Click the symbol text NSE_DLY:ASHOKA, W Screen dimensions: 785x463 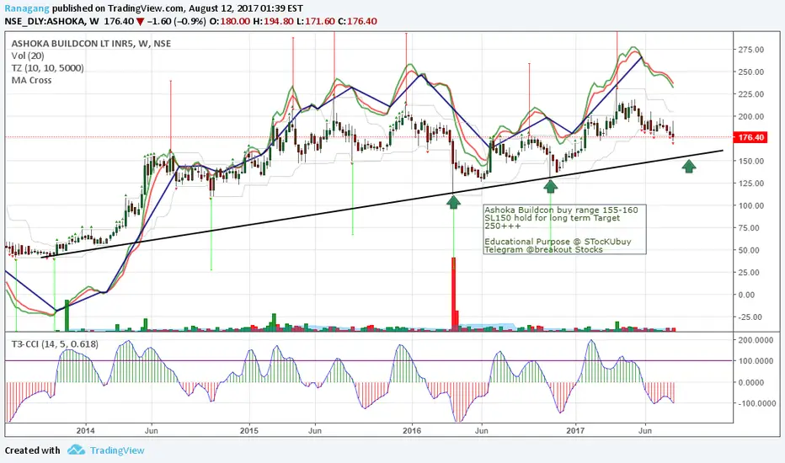point(51,22)
